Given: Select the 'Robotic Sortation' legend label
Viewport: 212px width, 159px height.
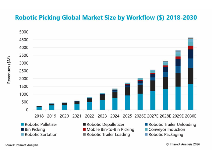Looking at the screenshot, I should pos(41,134).
